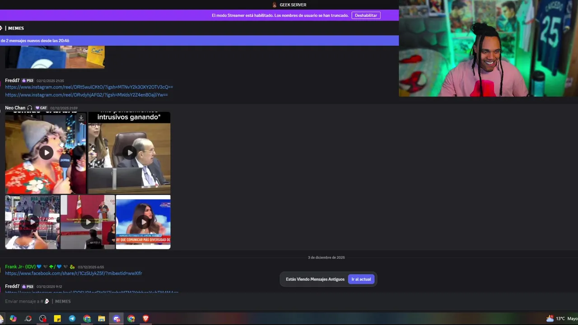The width and height of the screenshot is (578, 325).
Task: Click the Fredd7 username above the Instagram links
Action: pos(12,80)
